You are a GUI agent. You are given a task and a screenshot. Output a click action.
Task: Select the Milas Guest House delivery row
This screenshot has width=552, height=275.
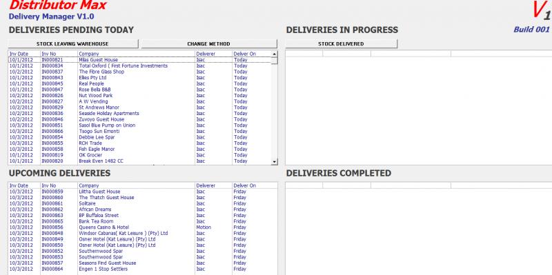pos(139,60)
